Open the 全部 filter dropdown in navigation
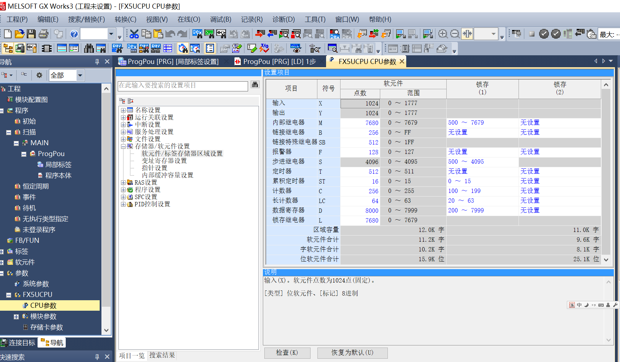The width and height of the screenshot is (620, 362). (x=80, y=75)
